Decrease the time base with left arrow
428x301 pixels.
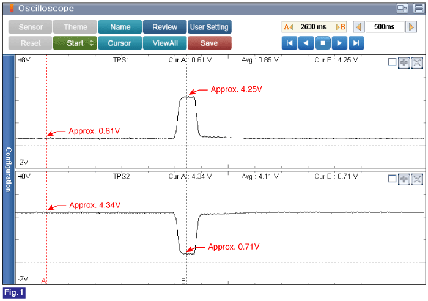tap(359, 27)
